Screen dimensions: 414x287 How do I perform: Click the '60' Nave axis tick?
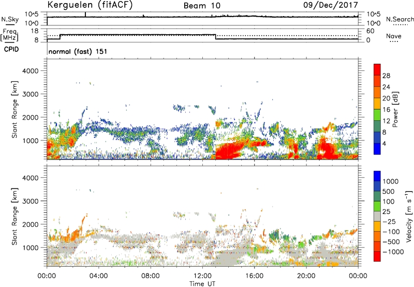click(370, 31)
